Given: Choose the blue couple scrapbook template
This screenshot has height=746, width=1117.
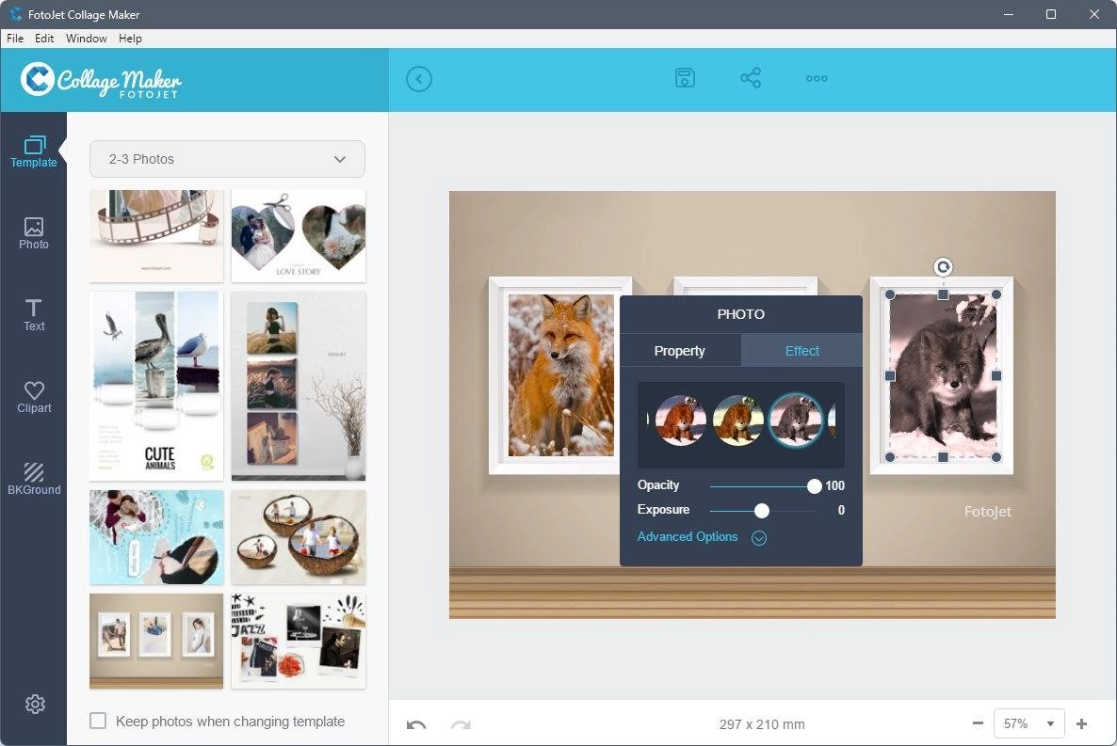Looking at the screenshot, I should tap(156, 537).
